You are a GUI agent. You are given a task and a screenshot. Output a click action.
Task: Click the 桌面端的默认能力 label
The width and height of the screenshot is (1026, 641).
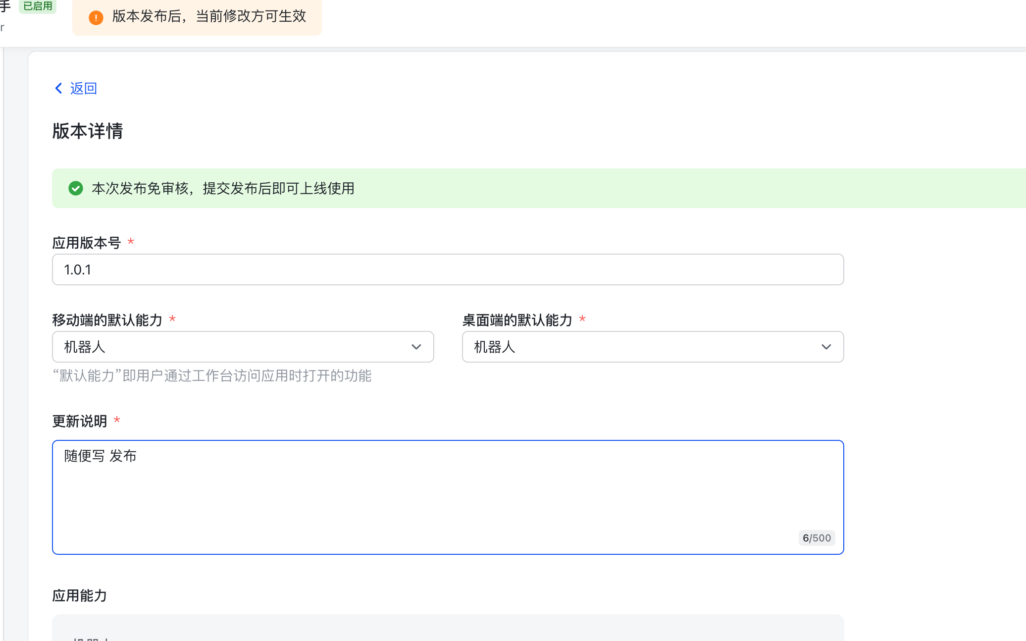click(x=517, y=320)
